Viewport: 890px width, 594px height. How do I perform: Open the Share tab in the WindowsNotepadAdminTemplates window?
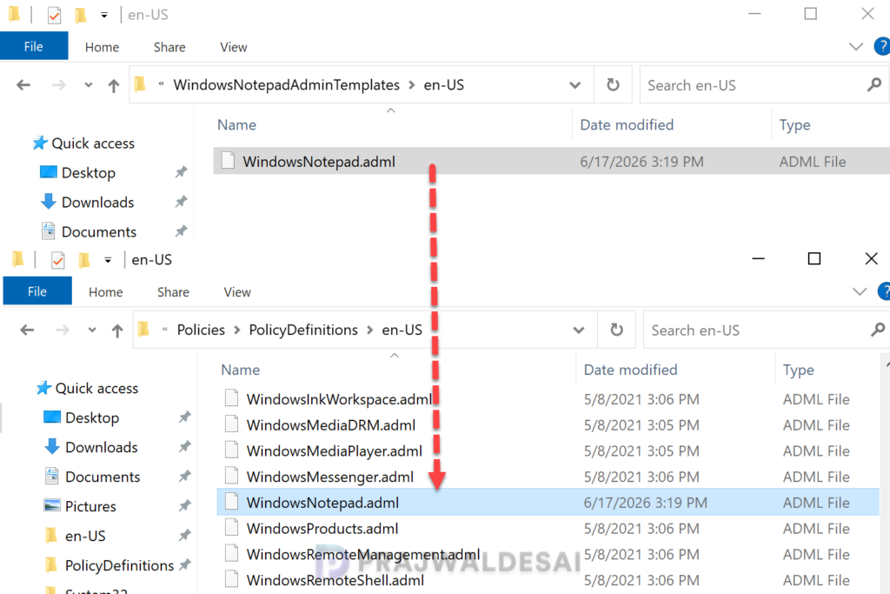169,47
